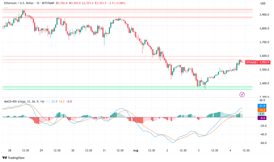
Task: Click the orange 14.2 signal value label
Action: [x=262, y=110]
